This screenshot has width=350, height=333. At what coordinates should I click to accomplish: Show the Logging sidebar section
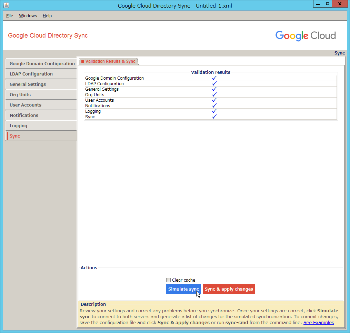click(x=41, y=126)
